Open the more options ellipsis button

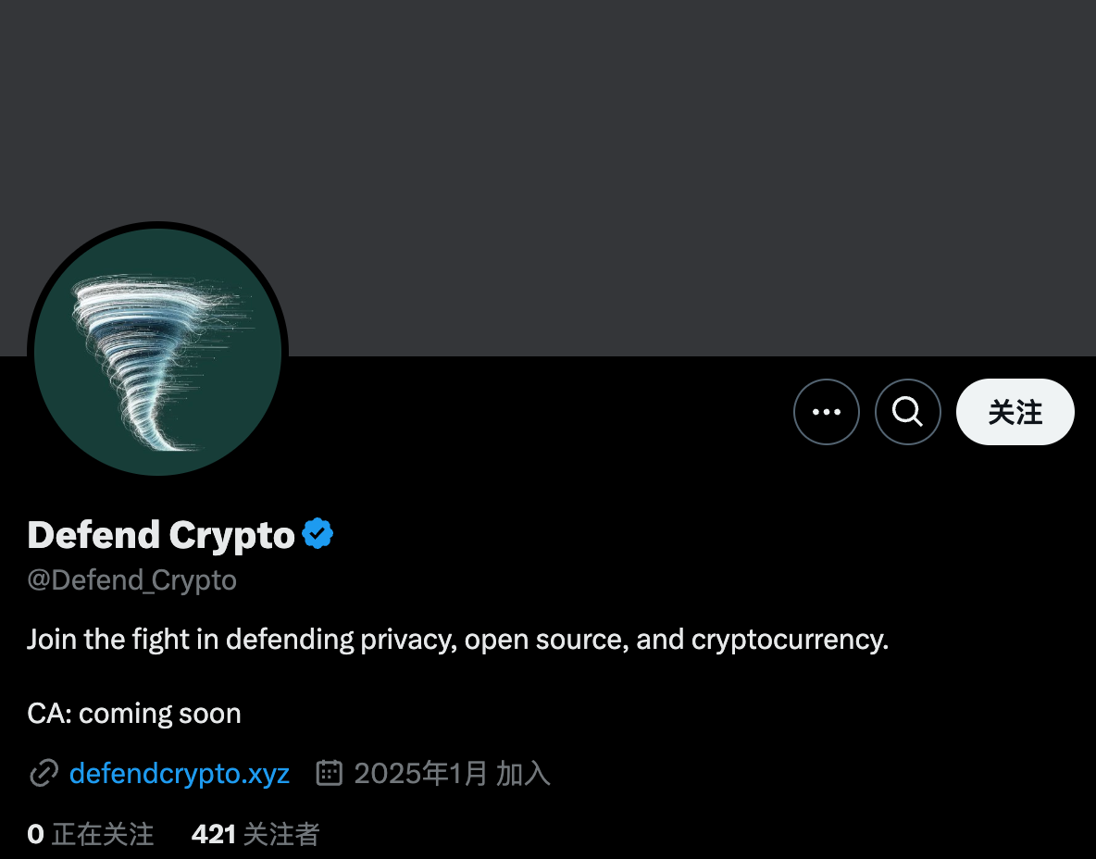click(x=826, y=412)
